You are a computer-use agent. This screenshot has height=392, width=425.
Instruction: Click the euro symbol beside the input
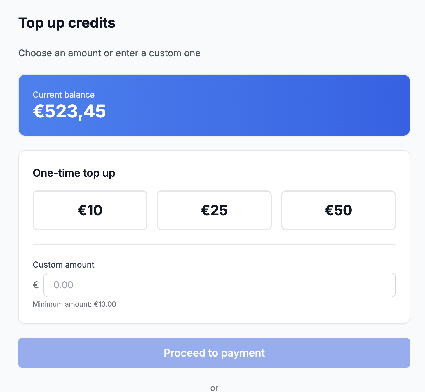36,285
